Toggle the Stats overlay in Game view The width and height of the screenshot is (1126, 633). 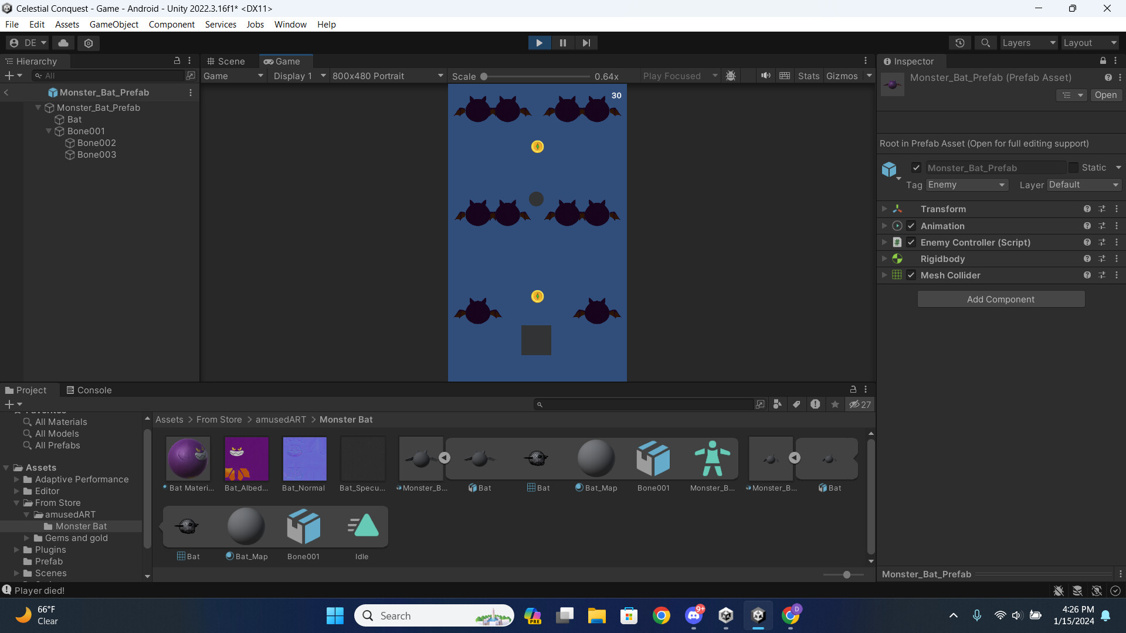(809, 76)
